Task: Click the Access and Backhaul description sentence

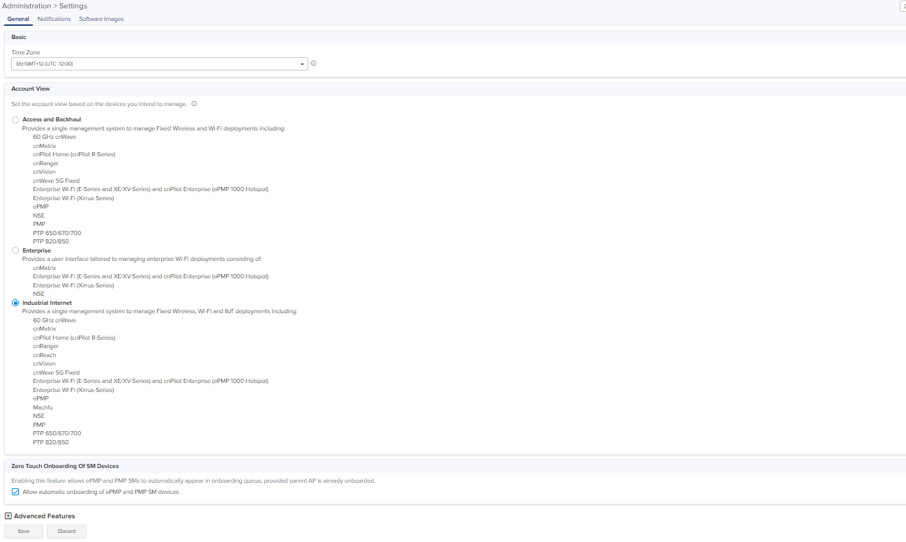Action: pyautogui.click(x=153, y=128)
